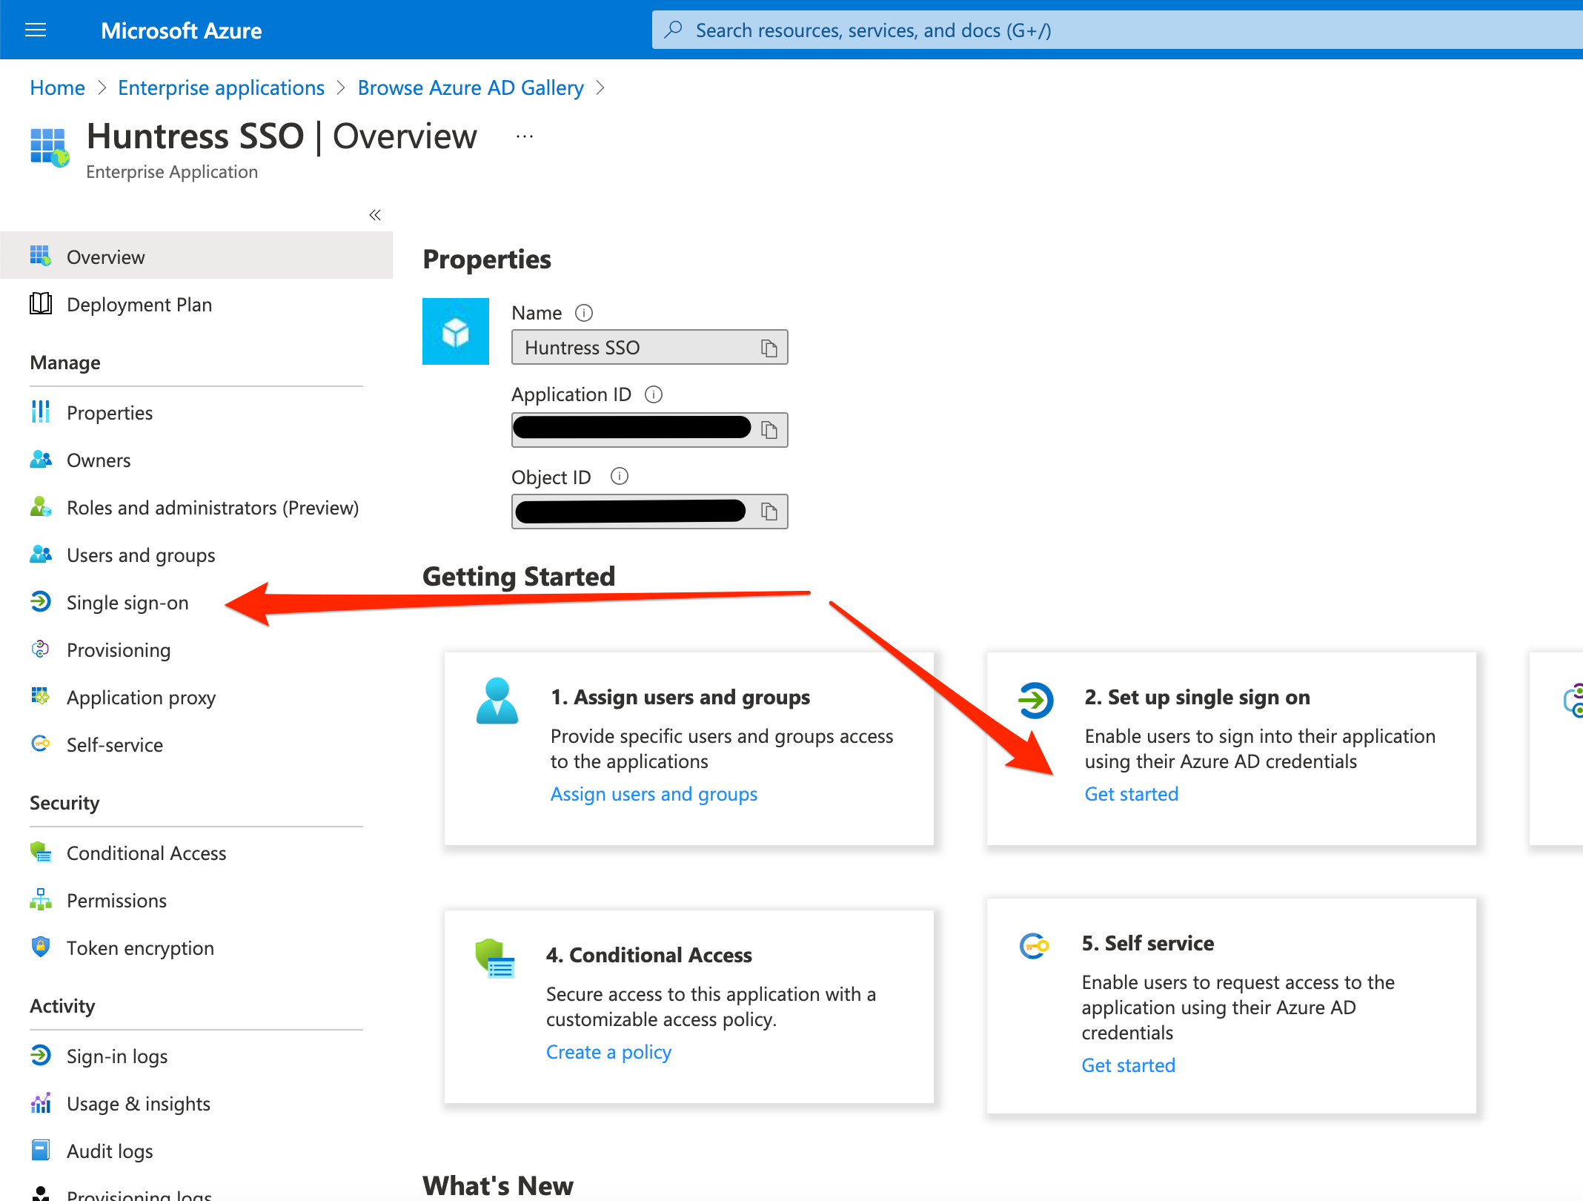Click the Assign users and groups card icon

pos(497,701)
